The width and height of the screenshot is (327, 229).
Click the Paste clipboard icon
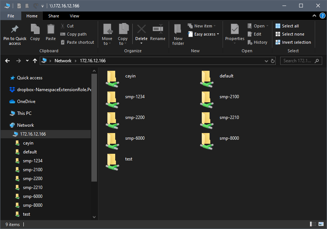coord(51,29)
